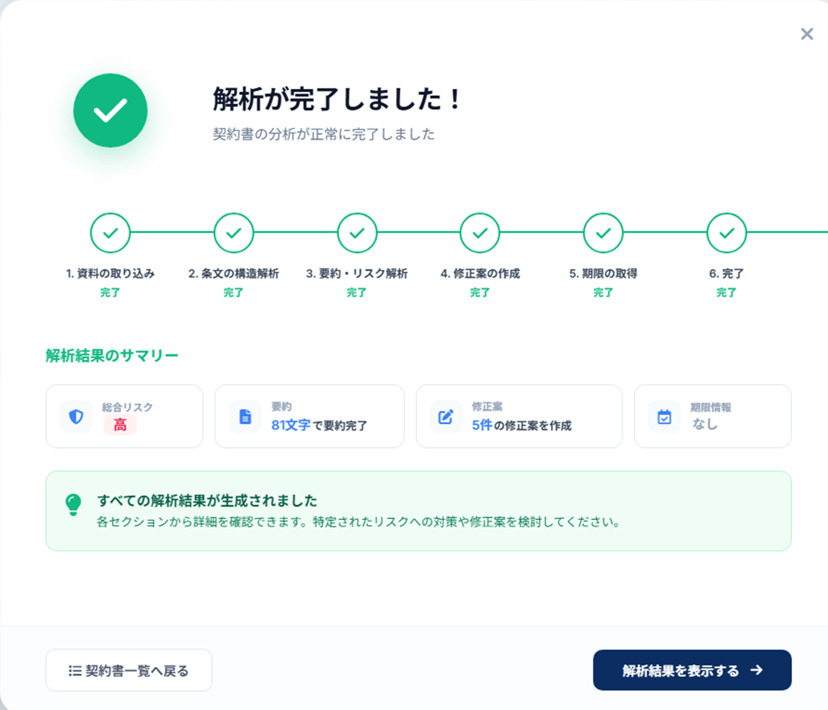Screen dimensions: 828x710
Task: Click the 81文字 summary count text
Action: point(291,425)
